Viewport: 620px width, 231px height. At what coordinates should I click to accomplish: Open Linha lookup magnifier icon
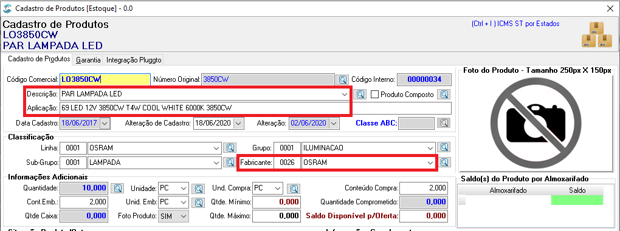tap(229, 148)
